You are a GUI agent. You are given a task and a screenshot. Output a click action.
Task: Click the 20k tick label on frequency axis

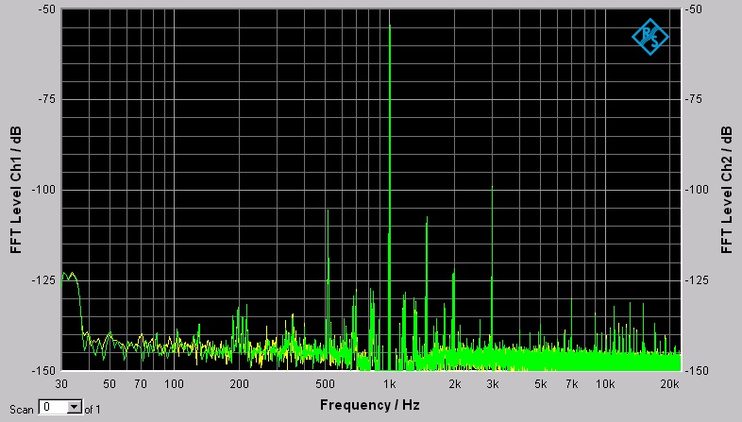click(x=671, y=384)
